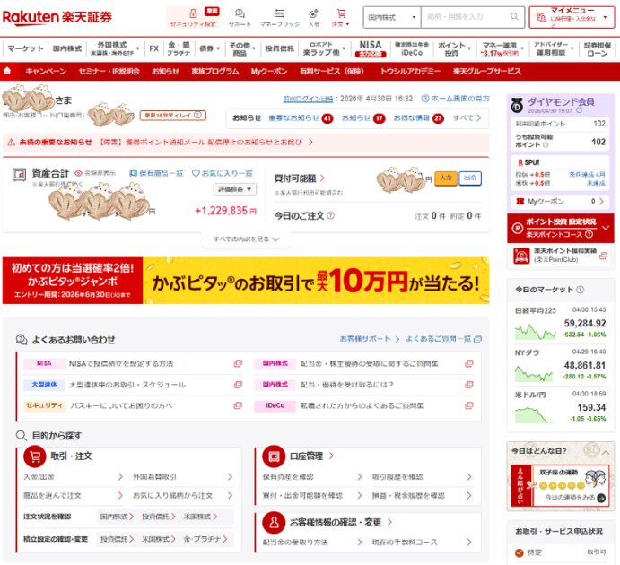Open the iDeCo menu item
This screenshot has width=620, height=565.
(412, 48)
